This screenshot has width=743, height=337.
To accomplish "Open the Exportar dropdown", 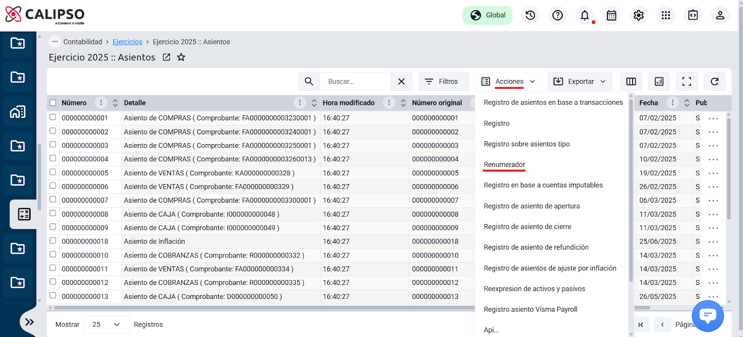I will (580, 81).
